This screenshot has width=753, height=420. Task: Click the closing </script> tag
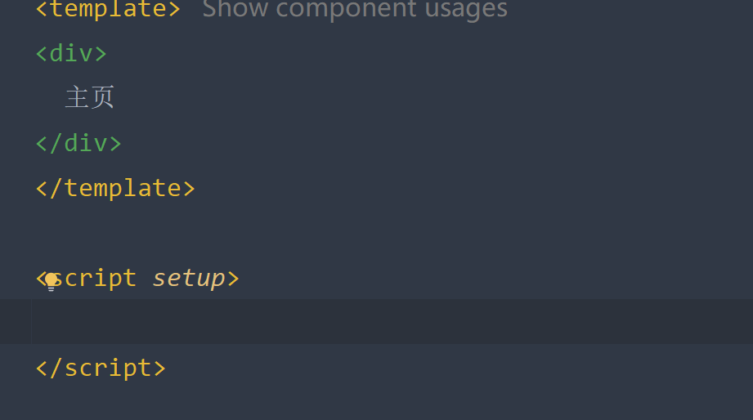(x=101, y=369)
